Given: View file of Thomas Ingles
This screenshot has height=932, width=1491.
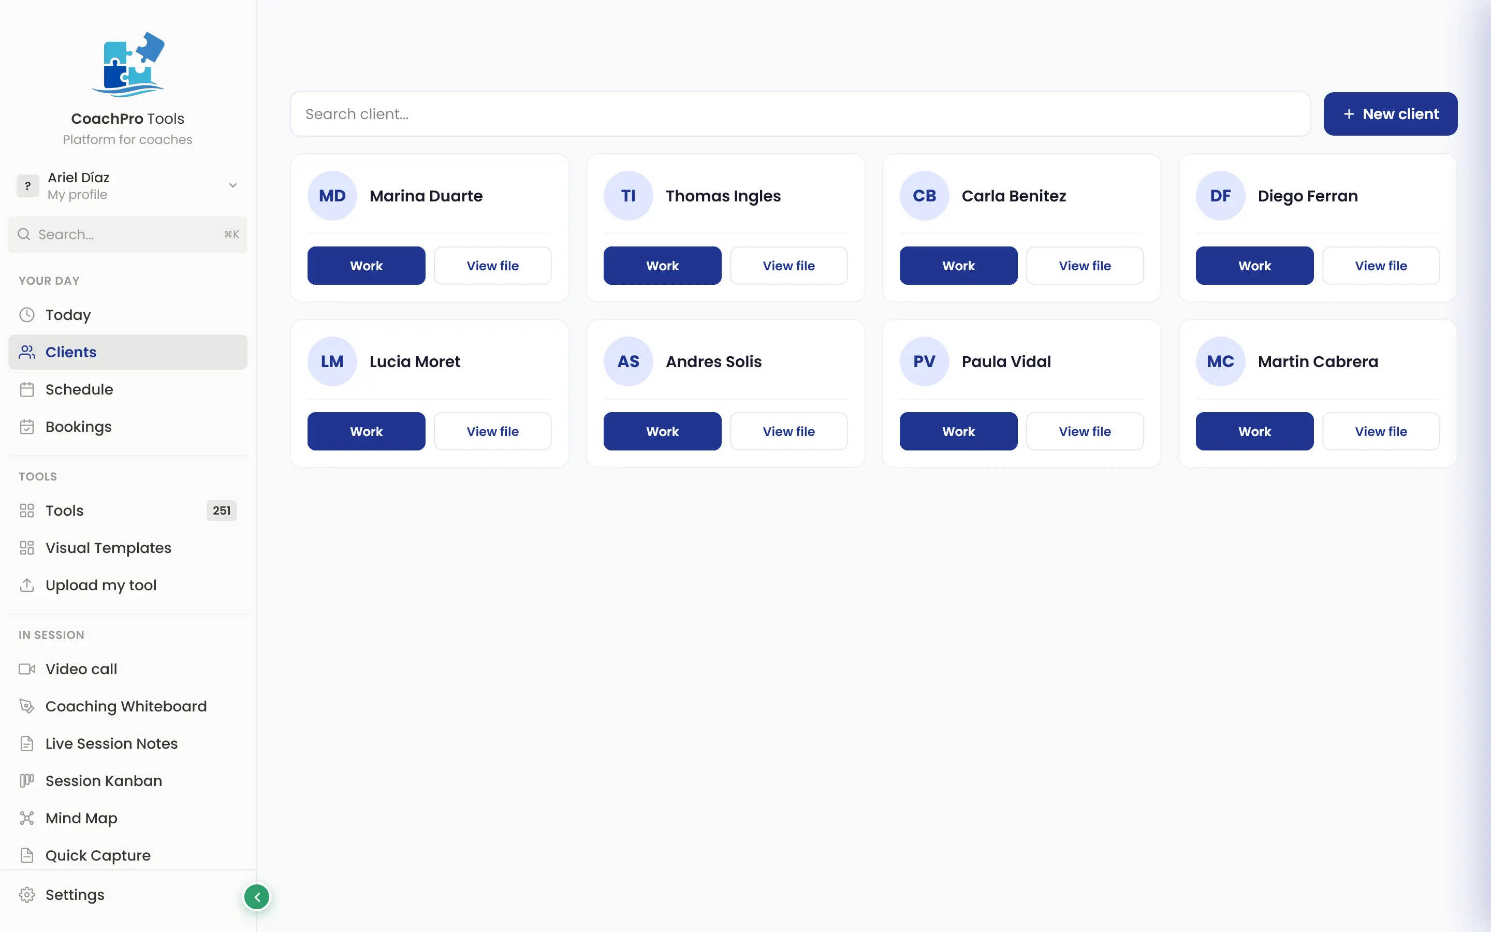Looking at the screenshot, I should [788, 266].
